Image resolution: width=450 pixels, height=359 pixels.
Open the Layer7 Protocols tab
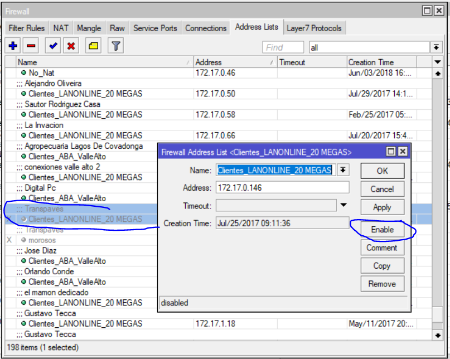coord(314,28)
